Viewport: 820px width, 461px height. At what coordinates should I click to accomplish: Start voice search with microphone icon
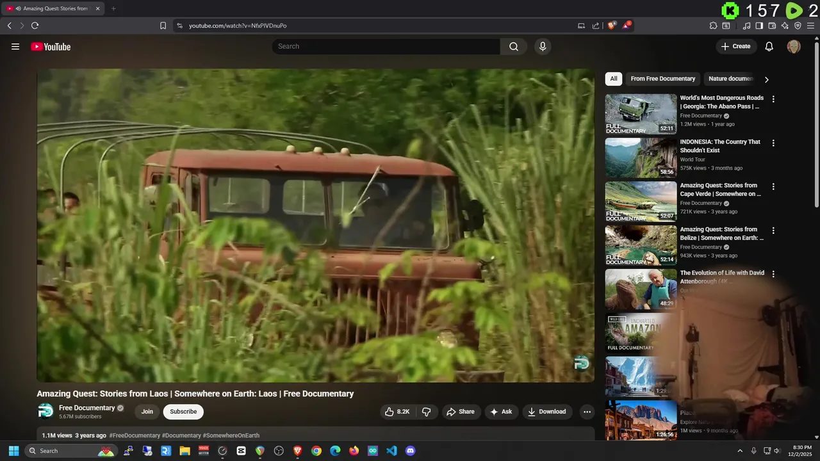543,46
